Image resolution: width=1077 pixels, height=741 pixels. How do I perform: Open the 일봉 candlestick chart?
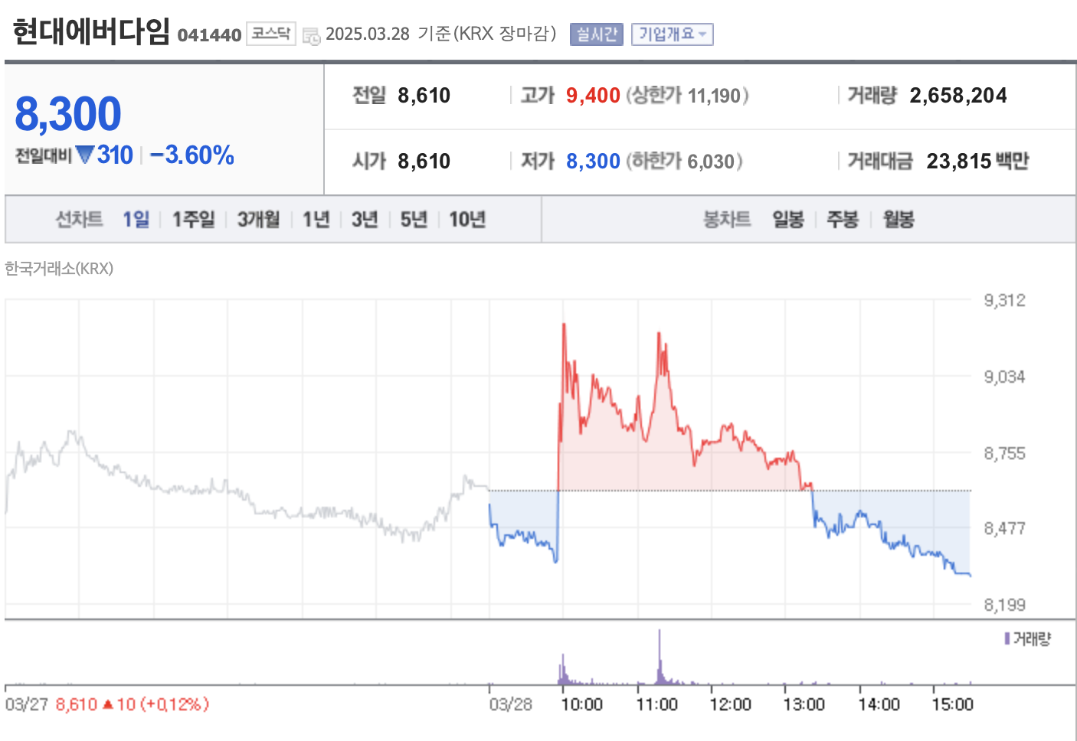click(788, 220)
